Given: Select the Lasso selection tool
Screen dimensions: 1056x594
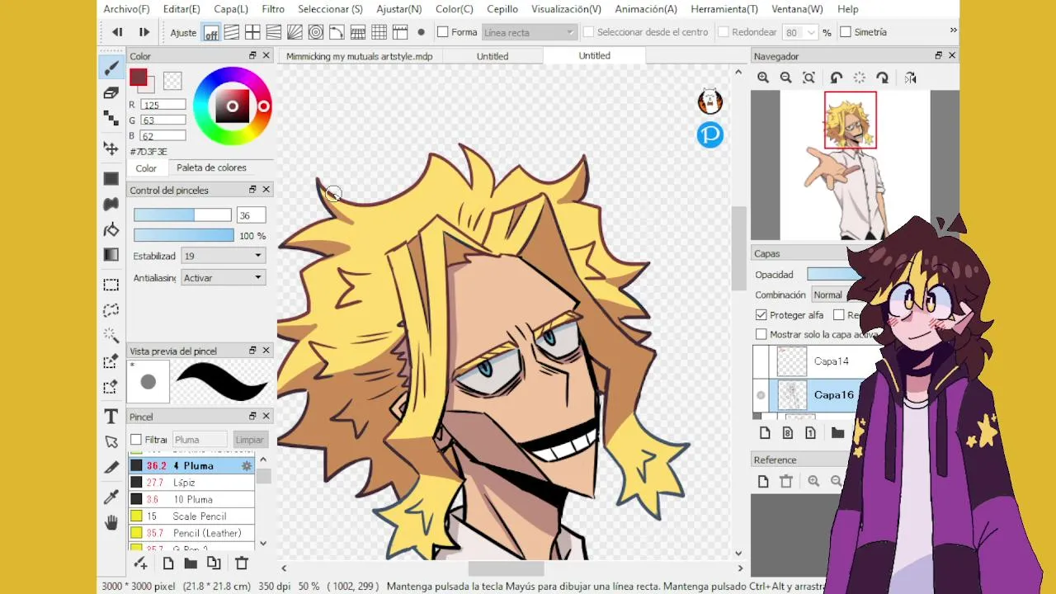Looking at the screenshot, I should click(111, 310).
